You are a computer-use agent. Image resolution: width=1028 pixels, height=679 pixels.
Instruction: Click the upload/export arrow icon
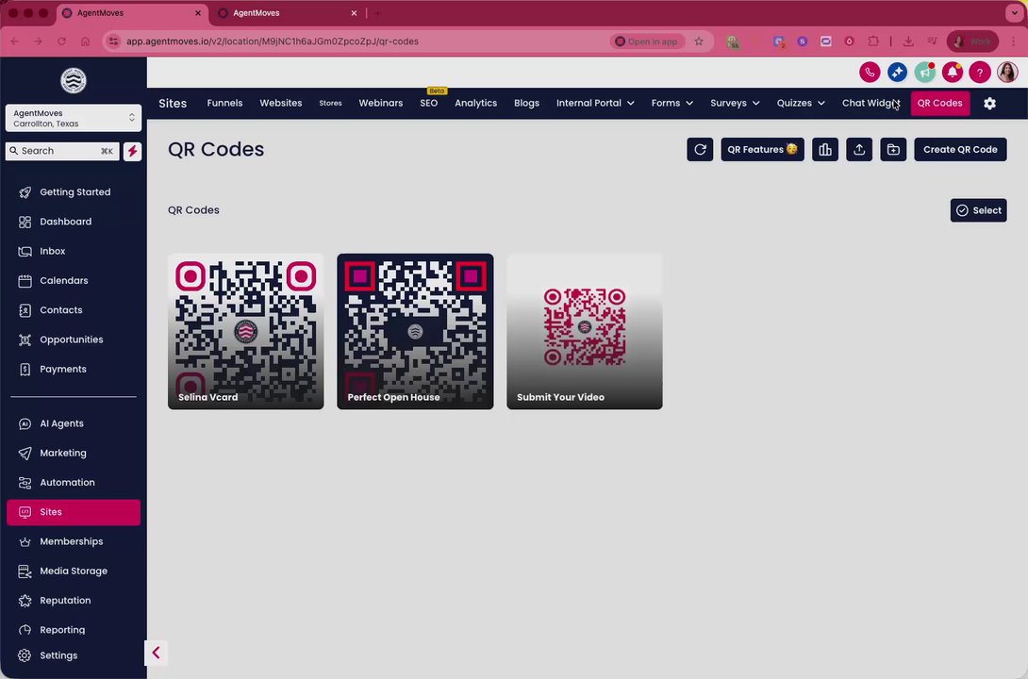click(x=859, y=149)
